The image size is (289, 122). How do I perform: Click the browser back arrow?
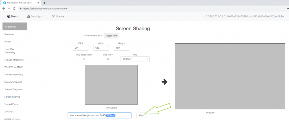tap(3, 9)
